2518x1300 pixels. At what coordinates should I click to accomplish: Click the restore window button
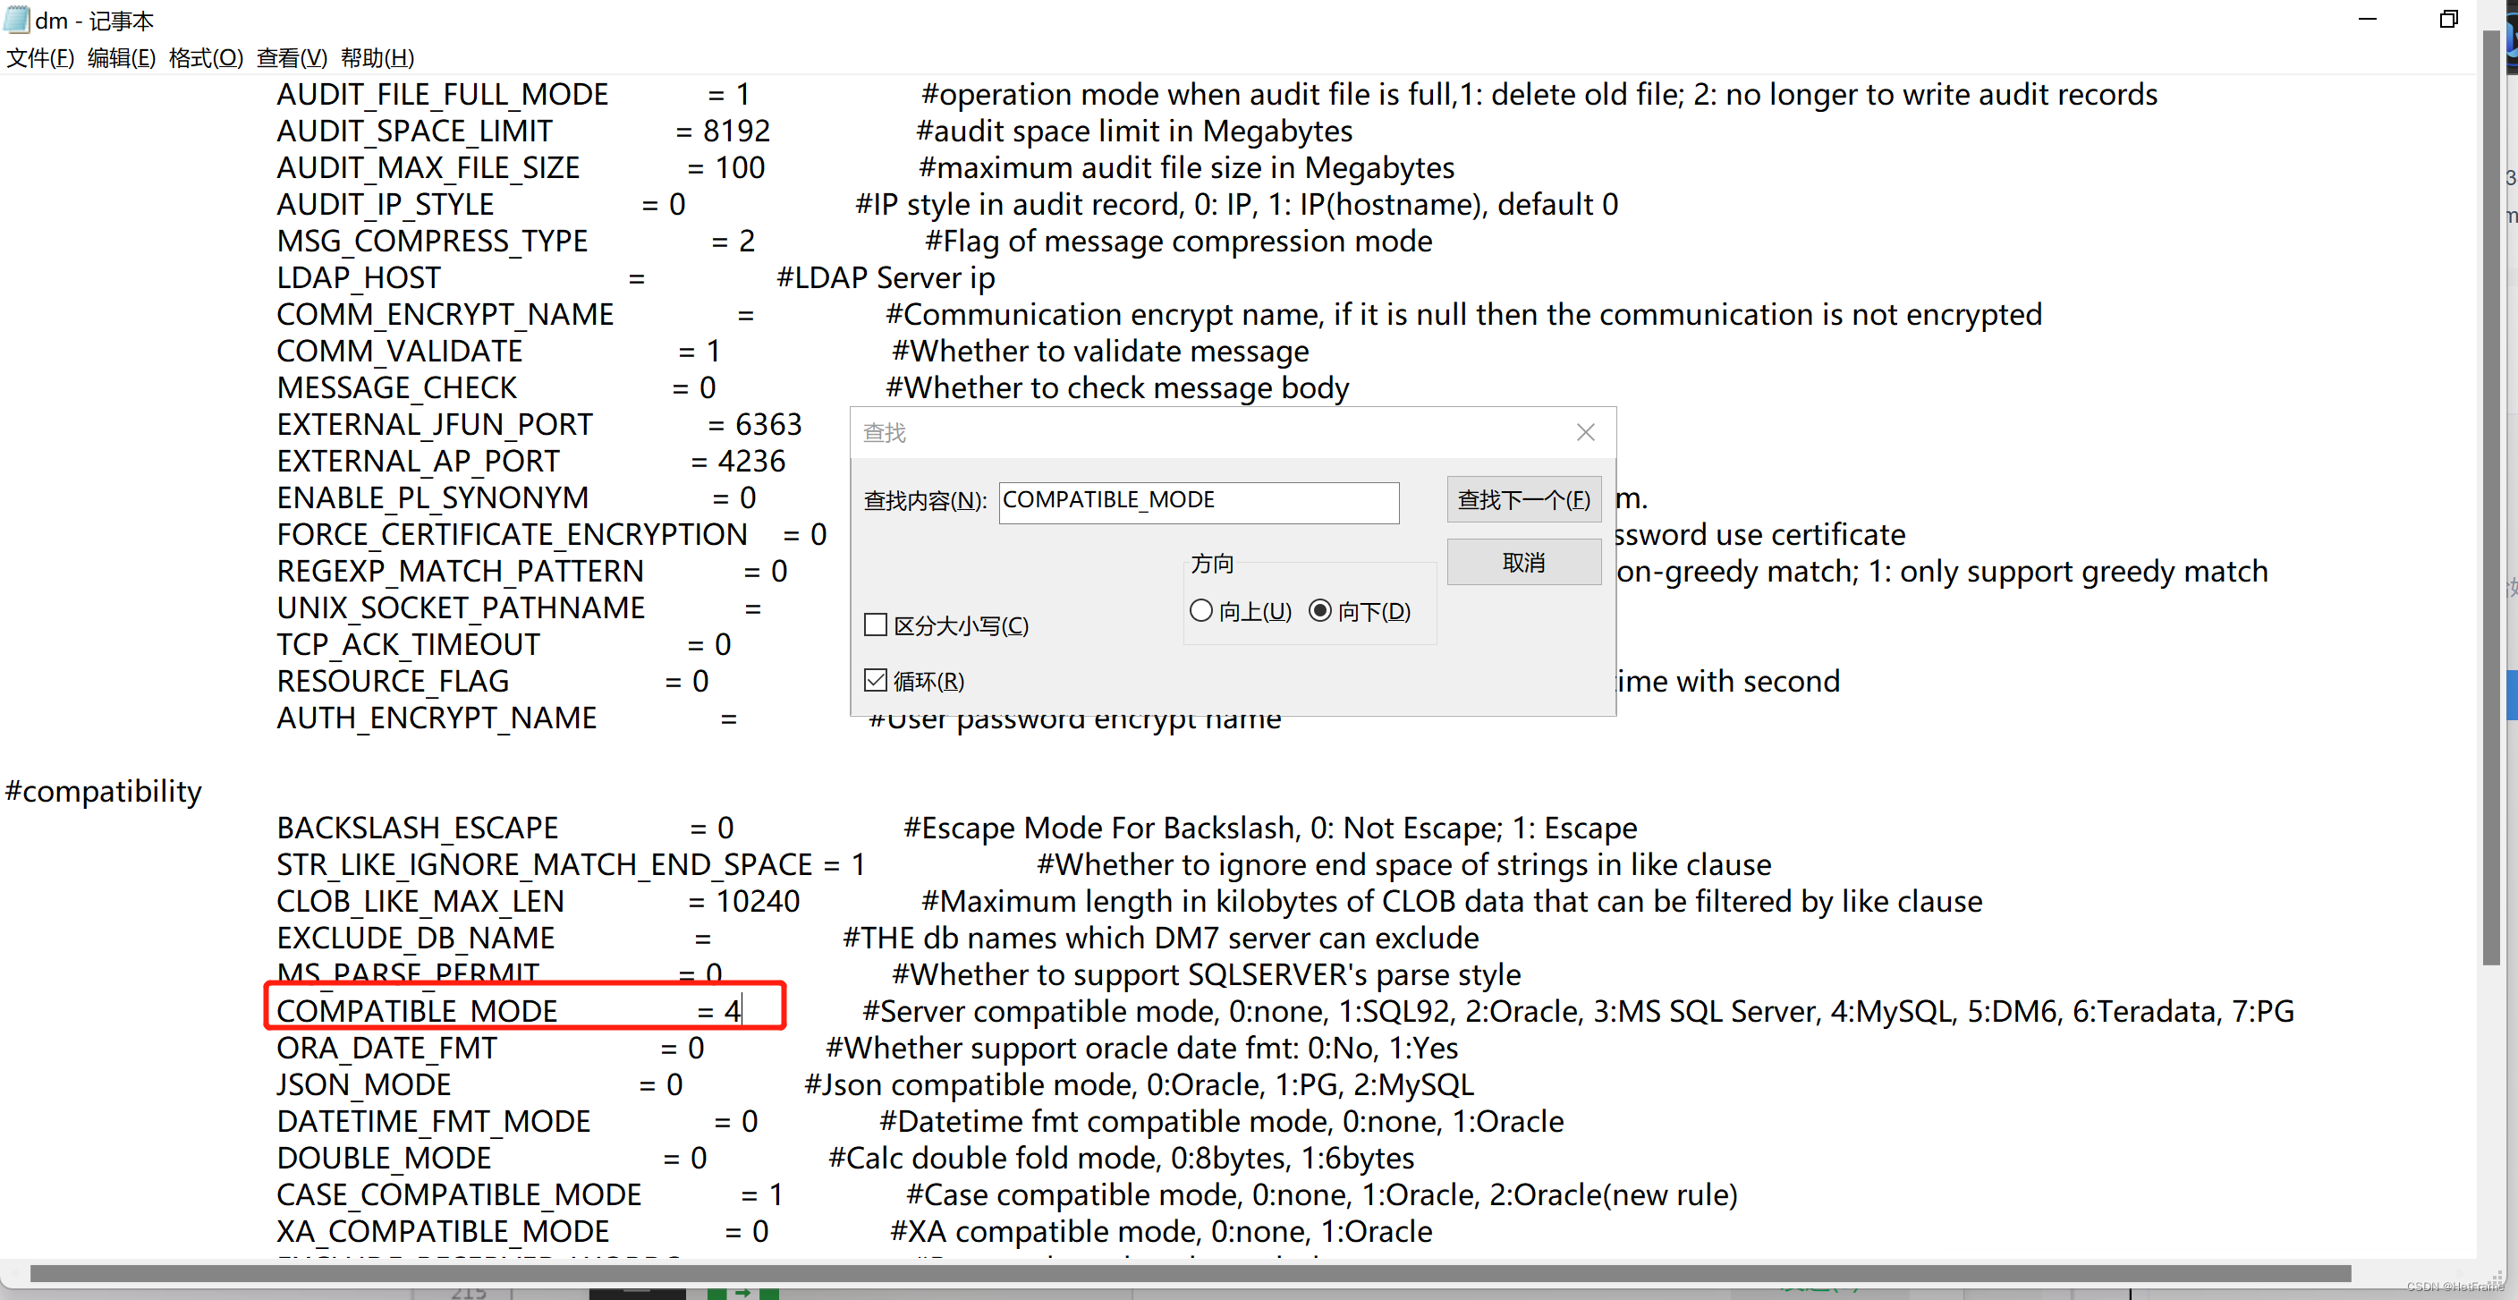tap(2450, 19)
